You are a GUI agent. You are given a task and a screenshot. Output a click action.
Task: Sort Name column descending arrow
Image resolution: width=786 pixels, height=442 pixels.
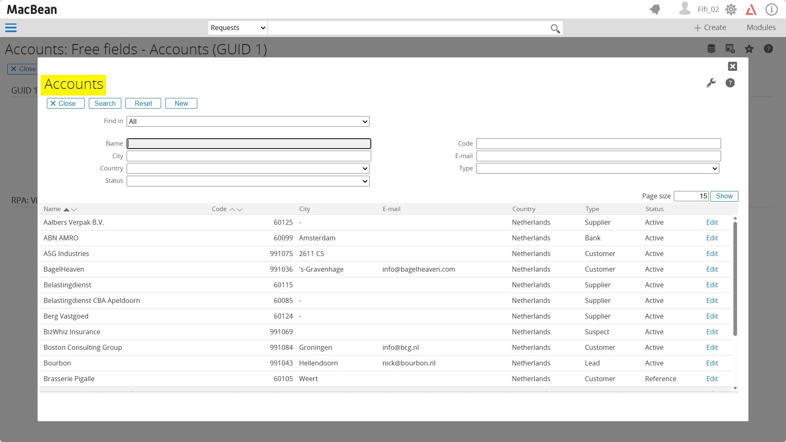pos(74,209)
